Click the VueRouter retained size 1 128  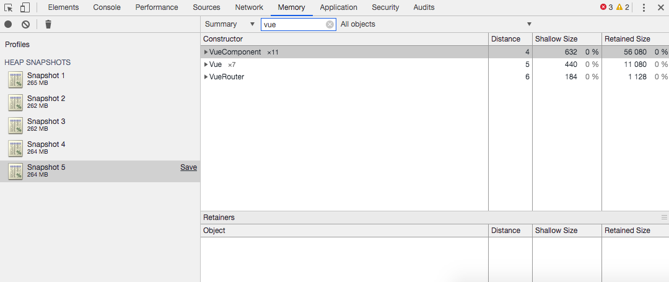(x=637, y=77)
